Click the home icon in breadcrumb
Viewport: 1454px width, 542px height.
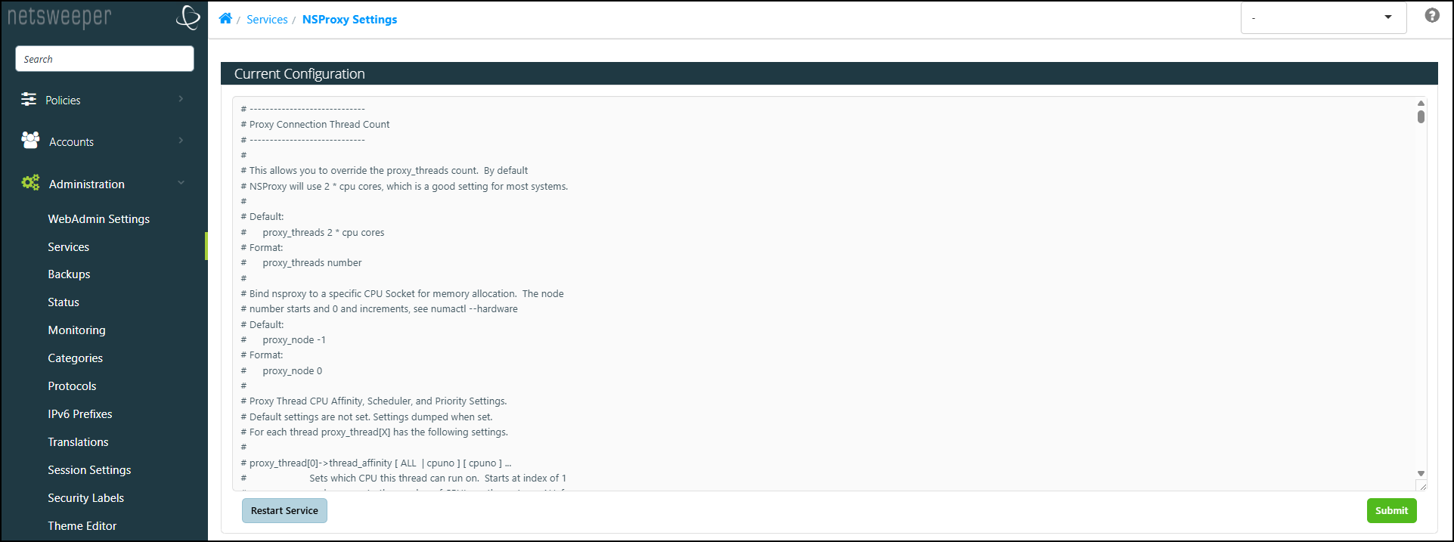(x=225, y=19)
